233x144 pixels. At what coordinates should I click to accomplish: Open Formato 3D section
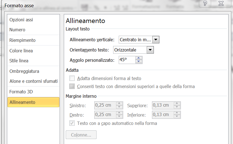[x=21, y=92]
